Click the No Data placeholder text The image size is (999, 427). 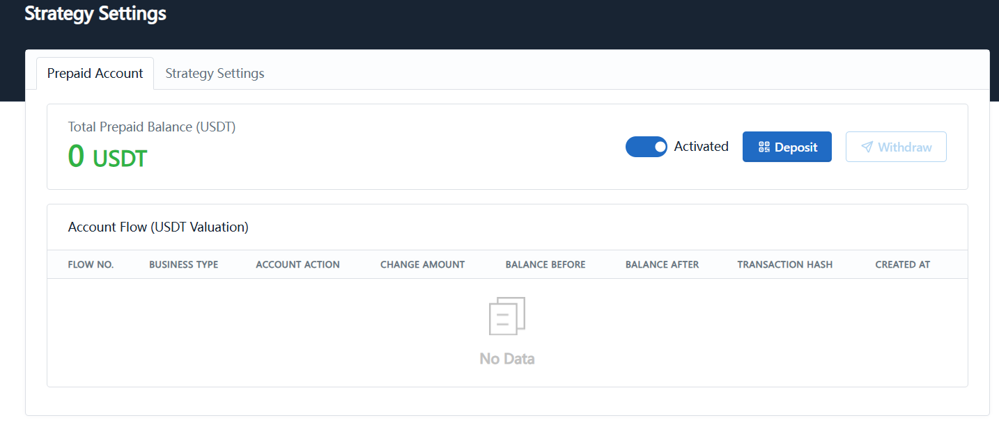507,359
